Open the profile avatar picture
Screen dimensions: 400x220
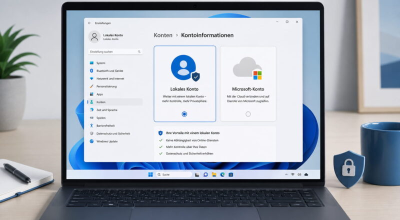click(94, 37)
